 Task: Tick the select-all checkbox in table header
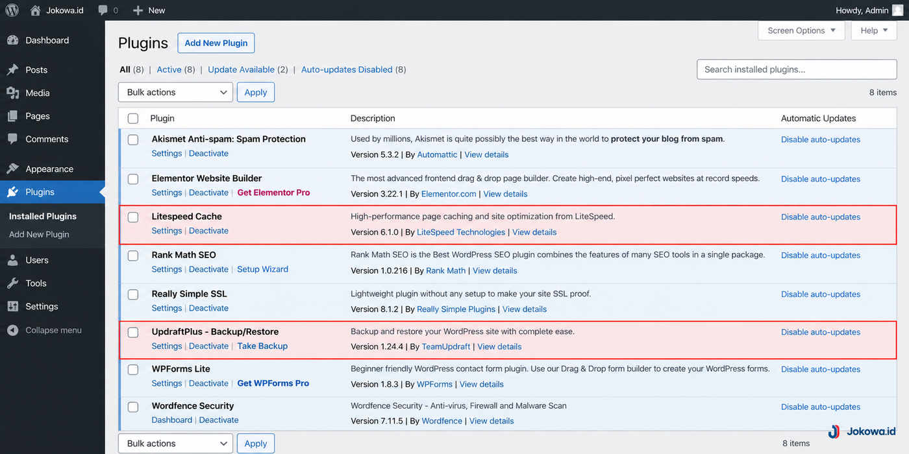133,119
